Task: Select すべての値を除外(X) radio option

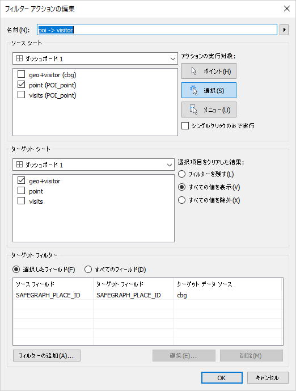Action: coord(181,200)
